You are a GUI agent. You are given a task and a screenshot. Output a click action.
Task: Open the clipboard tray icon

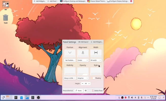click(x=129, y=97)
